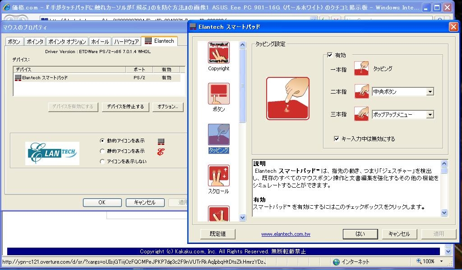Click the Elantech device row icon
The width and height of the screenshot is (462, 270).
coord(18,78)
